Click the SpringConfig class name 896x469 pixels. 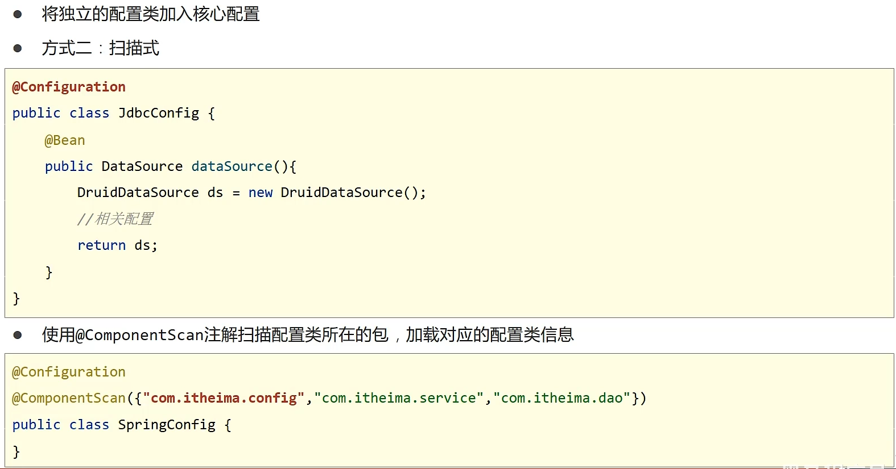[167, 425]
